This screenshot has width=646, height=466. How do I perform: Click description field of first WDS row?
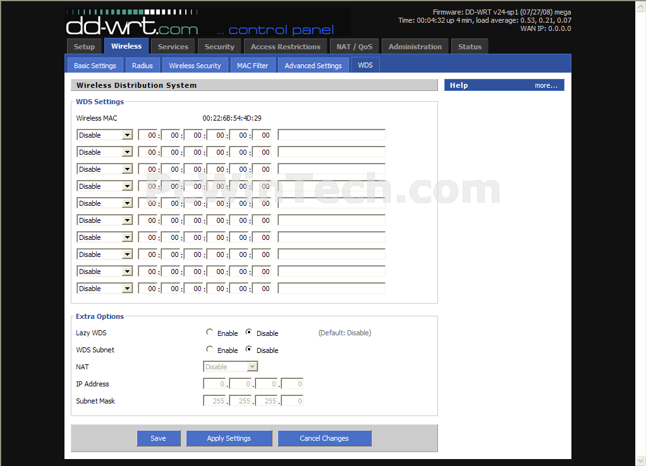click(x=332, y=135)
